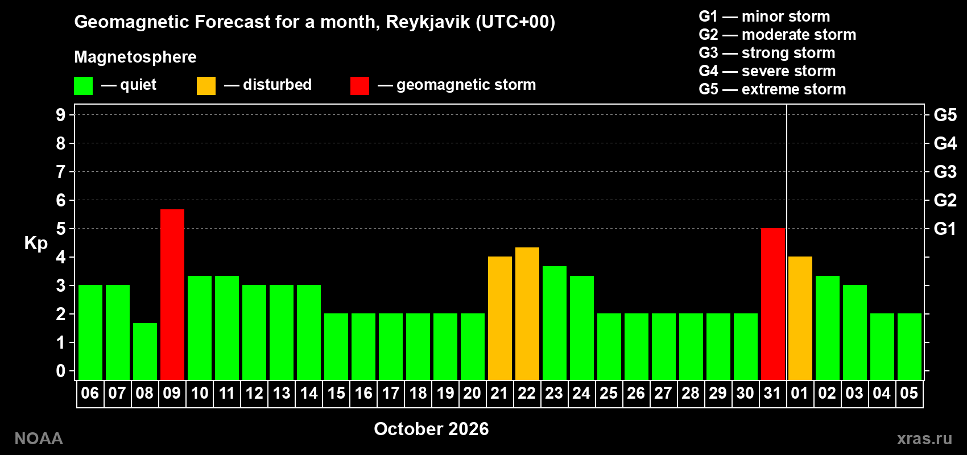Click the xras.ru site label
This screenshot has height=455, width=967.
tap(924, 439)
